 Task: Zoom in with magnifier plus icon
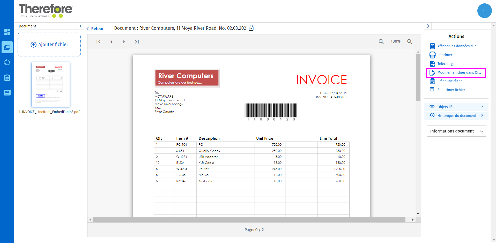click(410, 42)
